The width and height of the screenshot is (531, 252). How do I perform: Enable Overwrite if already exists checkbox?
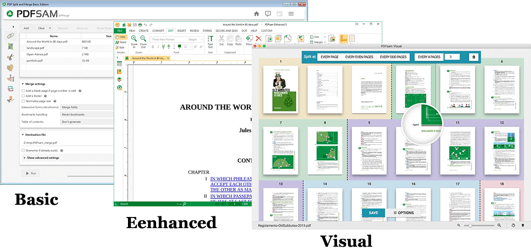[23, 150]
